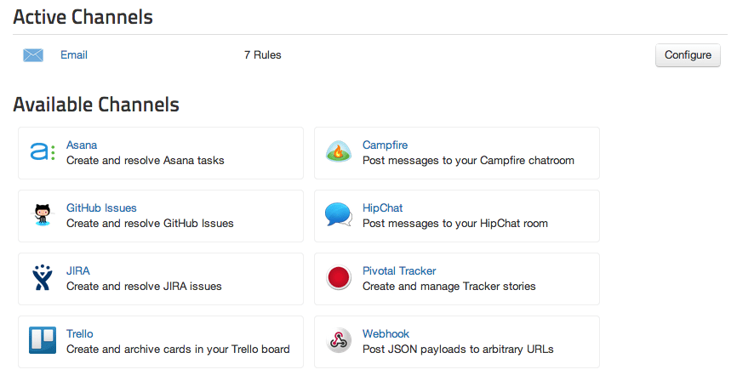Choose the HipChat channel link
737x381 pixels.
tap(383, 208)
